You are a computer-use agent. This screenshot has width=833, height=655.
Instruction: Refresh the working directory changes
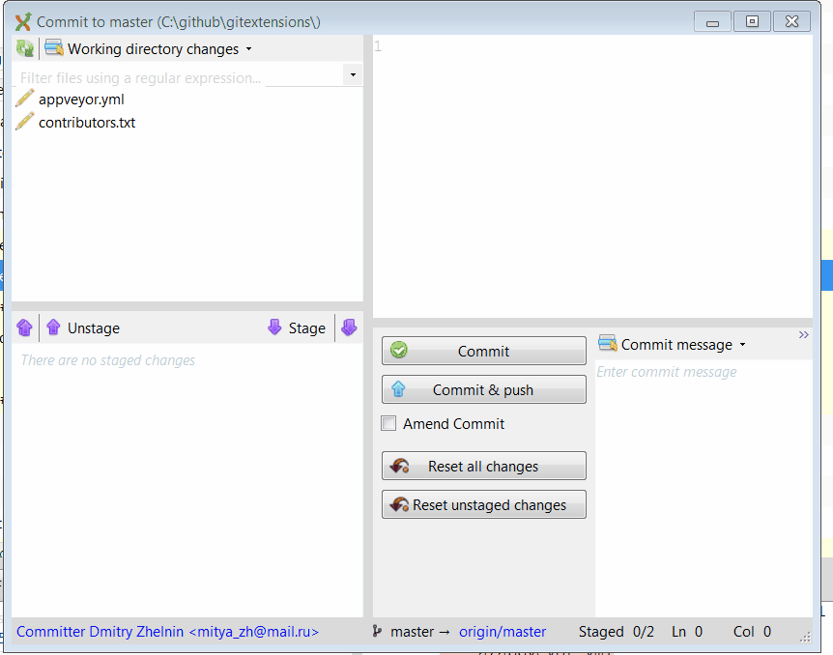[x=23, y=47]
